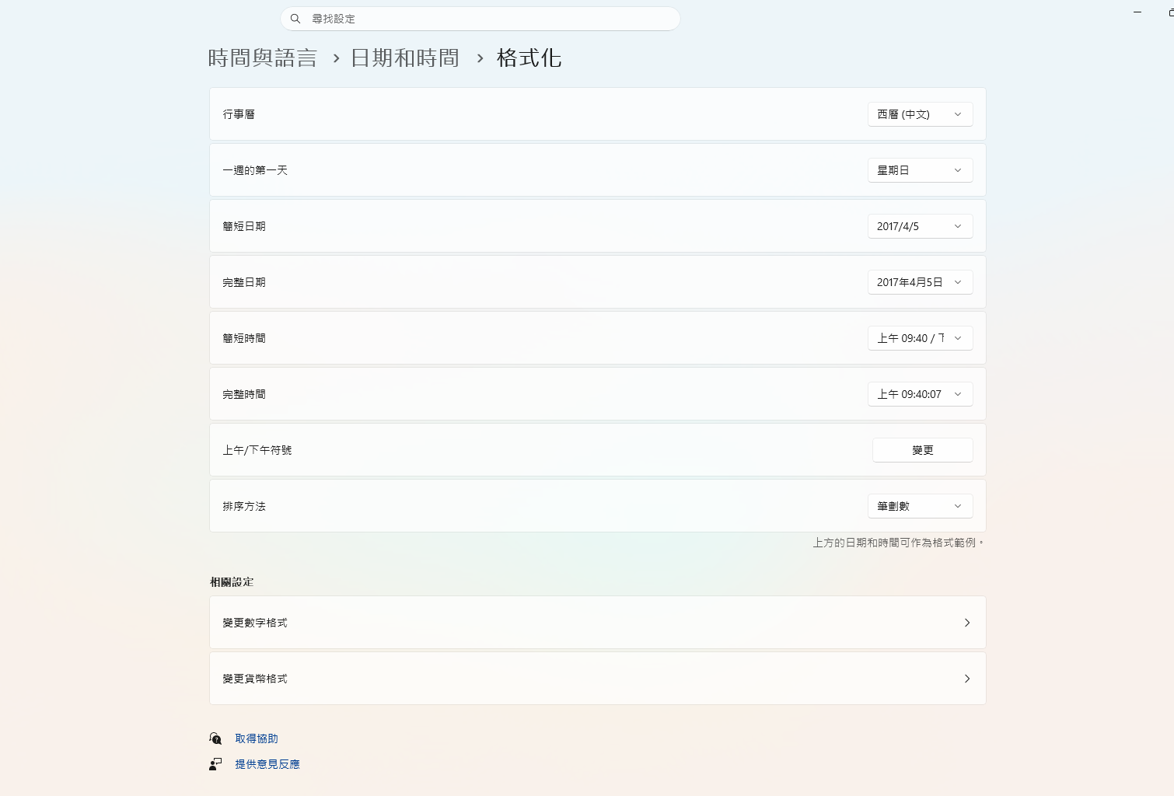Screen dimensions: 1174x796
Task: Open 完整日期 dropdown 2017年4月5日
Action: pos(921,282)
